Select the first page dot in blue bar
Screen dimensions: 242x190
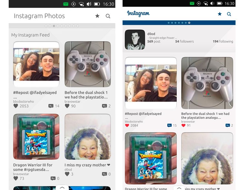click(168, 23)
